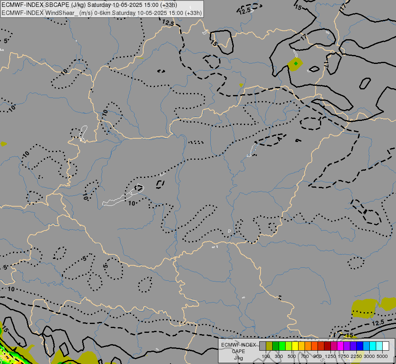The height and width of the screenshot is (364, 396).
Task: Select the dark red legend swatch
Action: (327, 346)
